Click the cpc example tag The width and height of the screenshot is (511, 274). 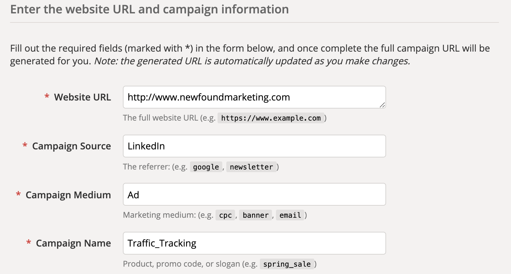(x=225, y=215)
